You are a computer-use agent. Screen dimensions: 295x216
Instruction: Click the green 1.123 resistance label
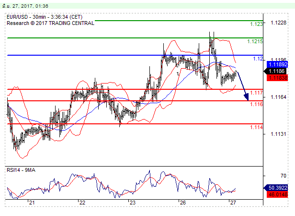(256, 24)
